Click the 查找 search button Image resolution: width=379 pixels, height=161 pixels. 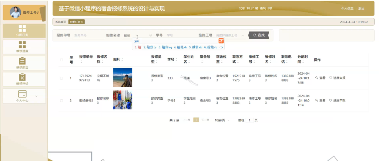coord(259,35)
